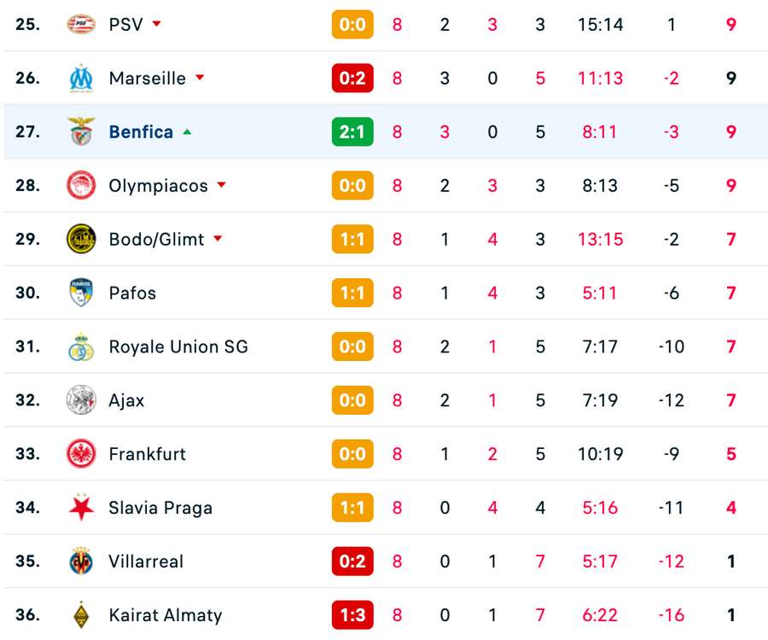Viewport: 768px width, 640px height.
Task: Click the Marseille club logo
Action: pos(83,78)
